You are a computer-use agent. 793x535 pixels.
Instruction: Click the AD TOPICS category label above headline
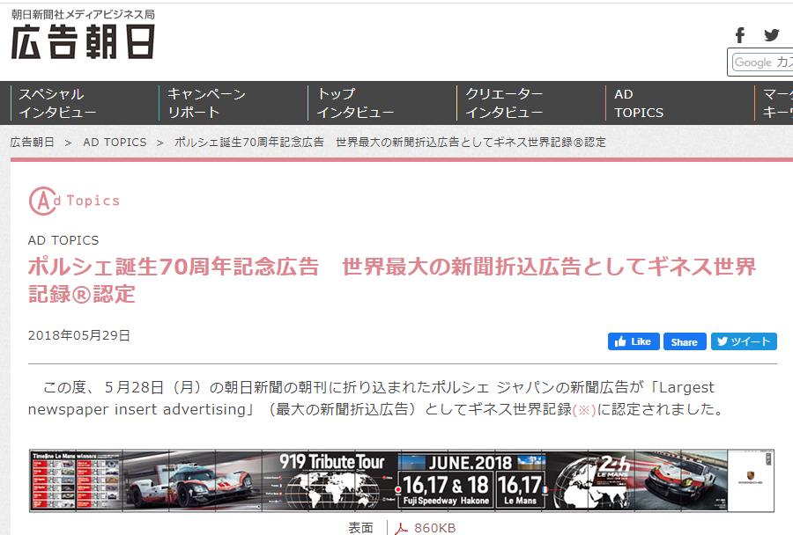[63, 240]
